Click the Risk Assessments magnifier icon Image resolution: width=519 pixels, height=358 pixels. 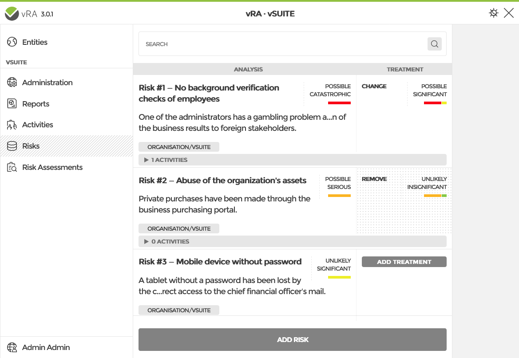point(12,167)
